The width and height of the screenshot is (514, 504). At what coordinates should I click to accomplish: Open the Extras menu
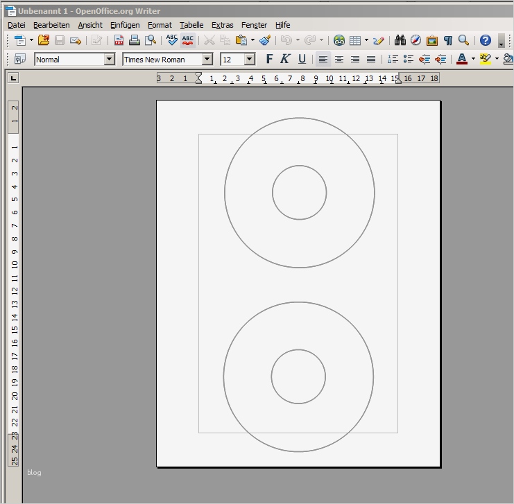(223, 25)
